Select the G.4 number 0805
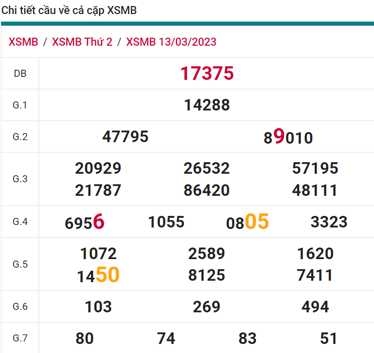The width and height of the screenshot is (374, 353). pyautogui.click(x=247, y=222)
